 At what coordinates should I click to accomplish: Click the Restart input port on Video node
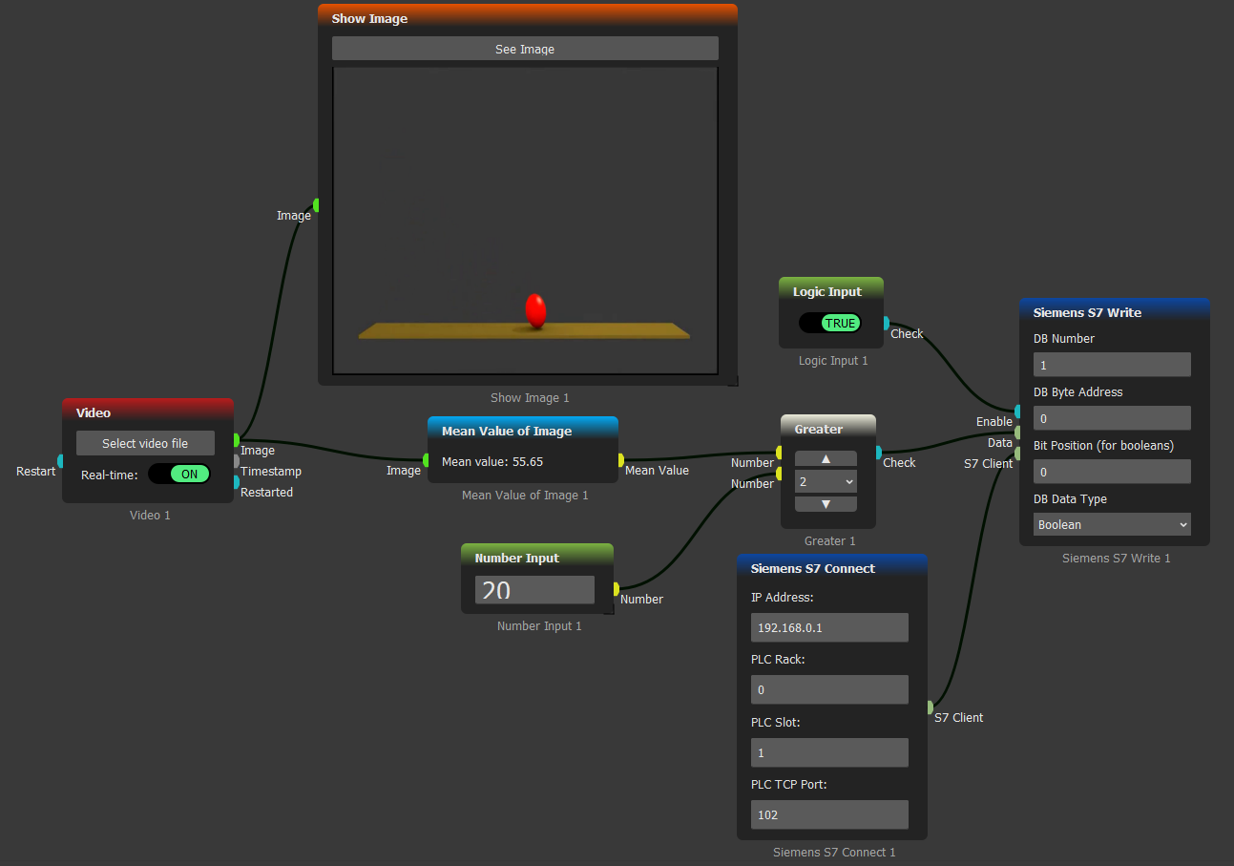pyautogui.click(x=60, y=461)
